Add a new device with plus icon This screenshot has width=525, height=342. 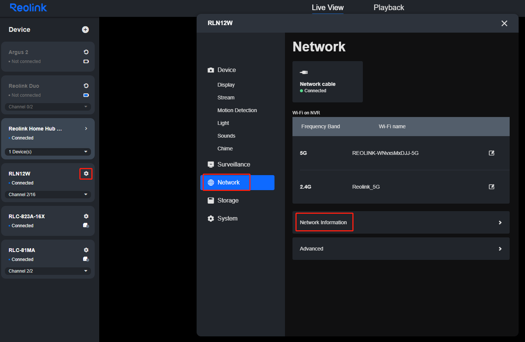tap(85, 30)
